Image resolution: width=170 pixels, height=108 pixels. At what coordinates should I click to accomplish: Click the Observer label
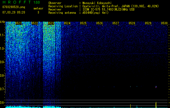[x=55, y=3]
